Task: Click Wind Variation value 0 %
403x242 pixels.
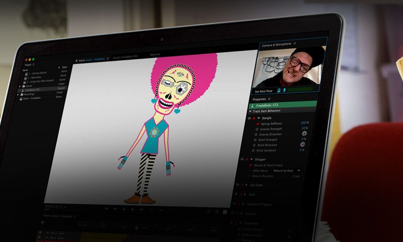Action: coord(302,150)
